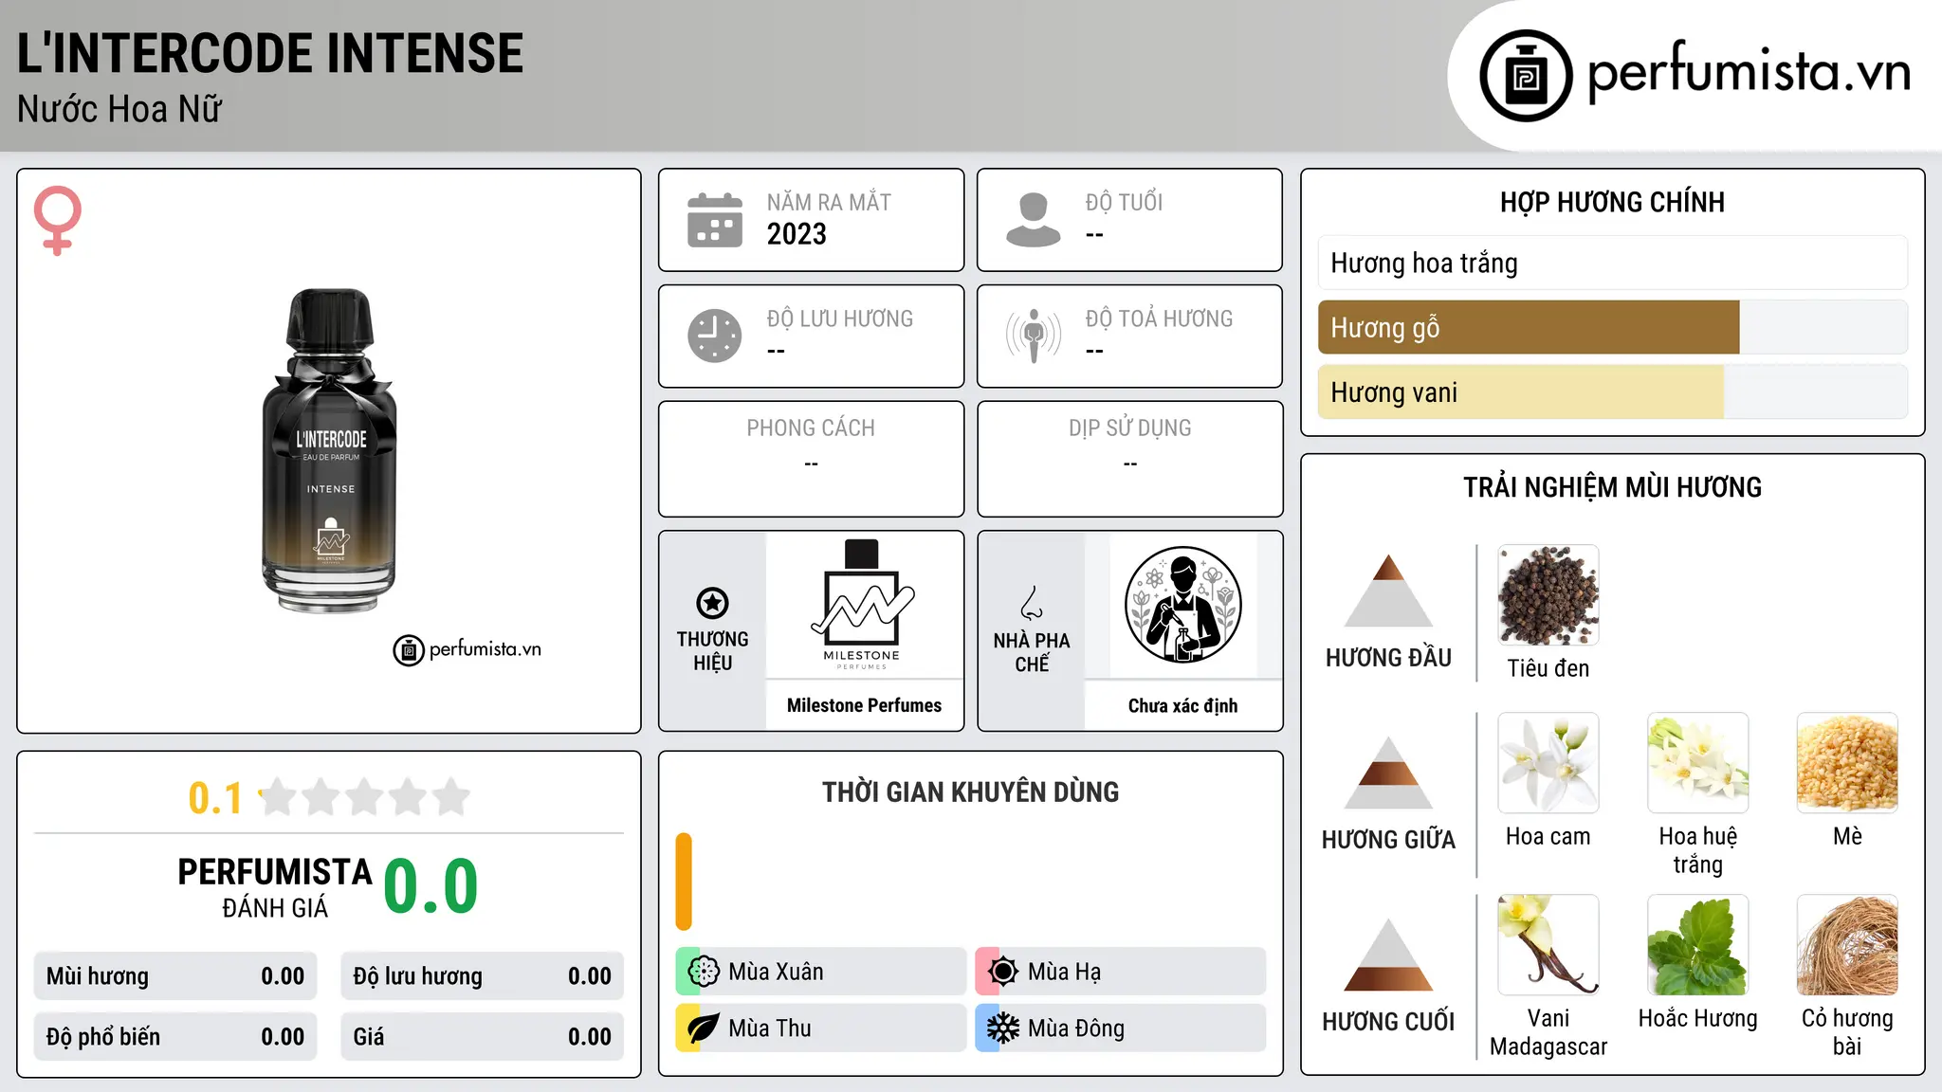This screenshot has height=1092, width=1942.
Task: Click the Hương cuối pyramid icon
Action: point(1388,955)
